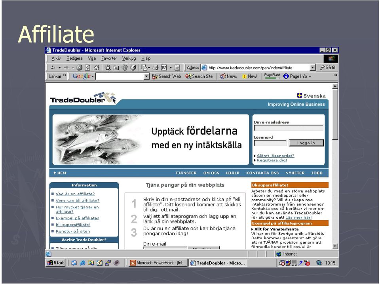The width and height of the screenshot is (380, 284).
Task: Click the HEM navigation item
Action: tap(60, 173)
